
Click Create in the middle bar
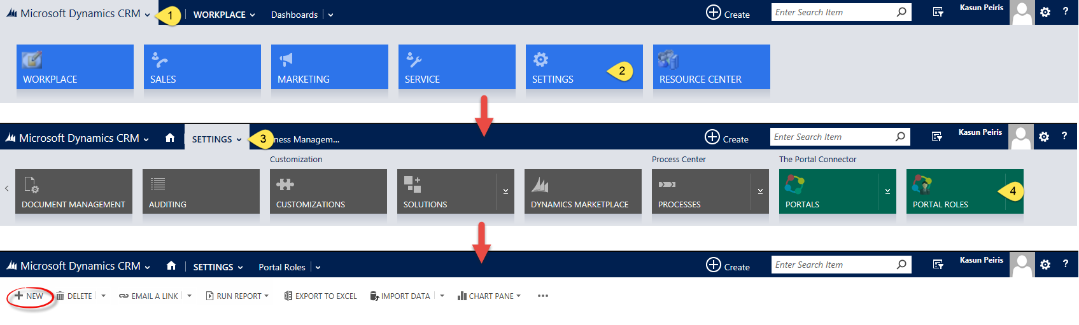[727, 137]
